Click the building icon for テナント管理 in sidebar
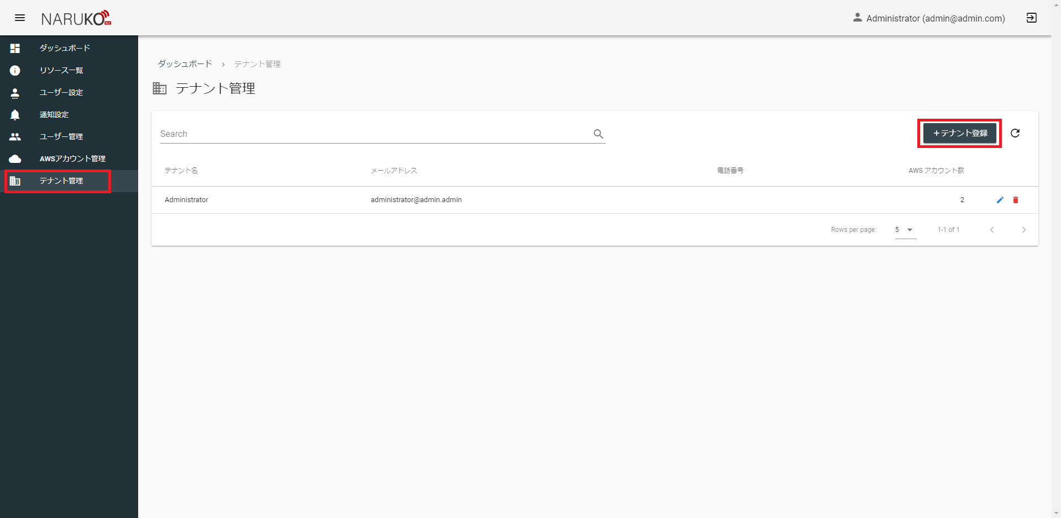The width and height of the screenshot is (1061, 518). pyautogui.click(x=15, y=181)
